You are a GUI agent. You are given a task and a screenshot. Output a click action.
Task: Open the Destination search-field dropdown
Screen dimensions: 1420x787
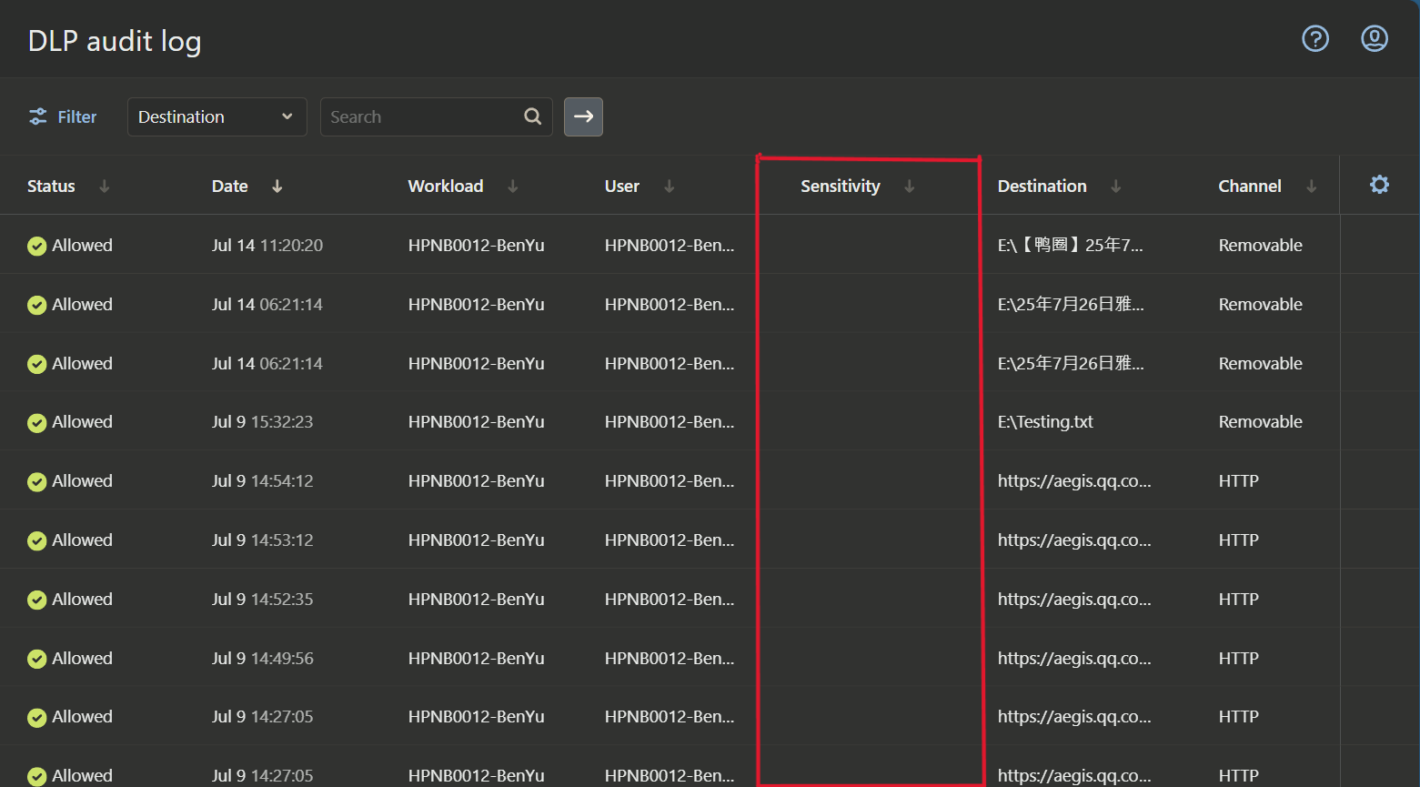217,116
